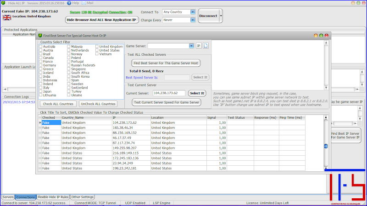Sort by Response (ms) column header
This screenshot has width=367, height=206.
pyautogui.click(x=266, y=117)
